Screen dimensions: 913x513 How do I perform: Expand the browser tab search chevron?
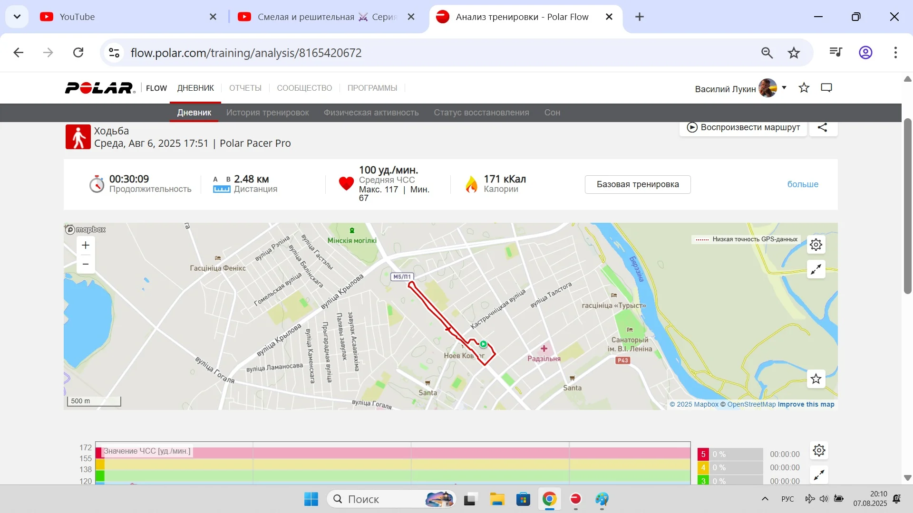pyautogui.click(x=17, y=17)
